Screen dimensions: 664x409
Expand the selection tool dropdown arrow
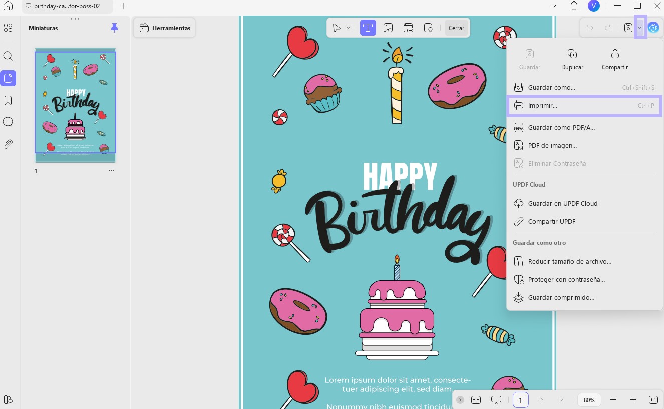point(348,28)
